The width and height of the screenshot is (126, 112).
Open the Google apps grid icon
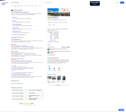coord(119,2)
